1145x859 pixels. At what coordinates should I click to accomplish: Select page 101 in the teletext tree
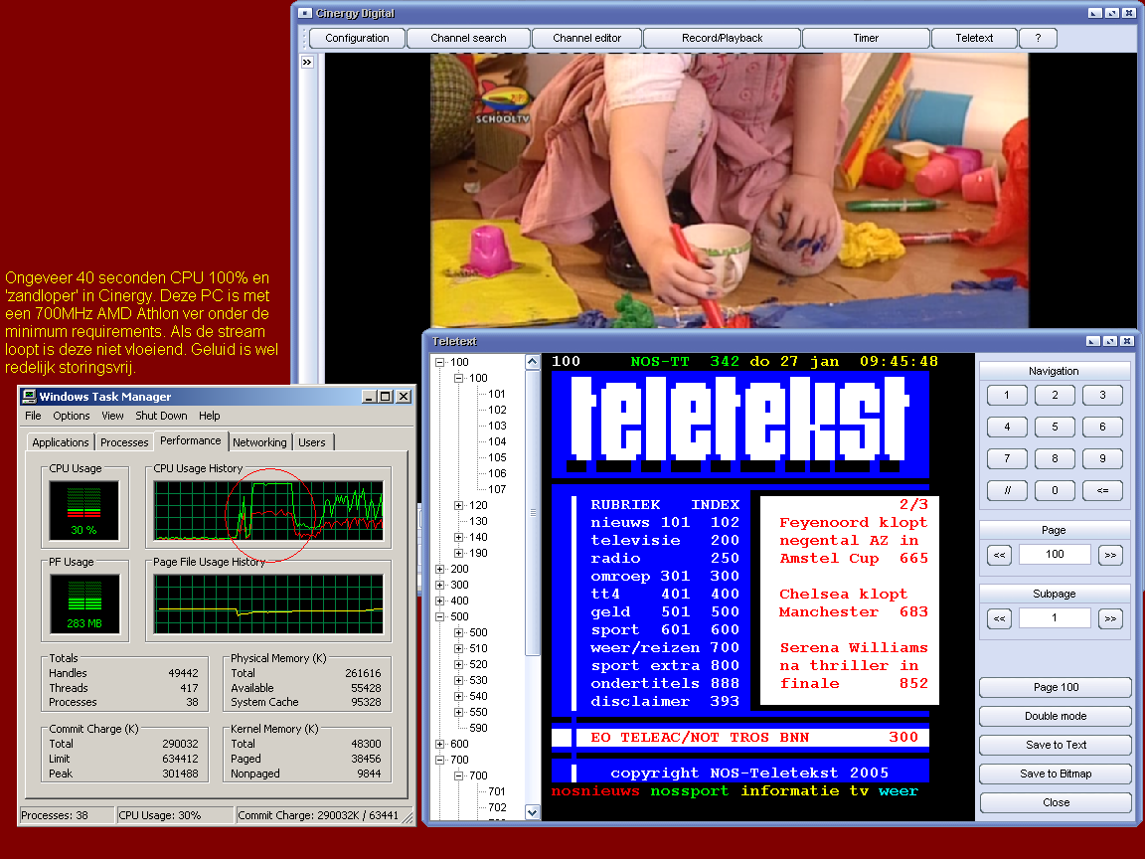[497, 394]
